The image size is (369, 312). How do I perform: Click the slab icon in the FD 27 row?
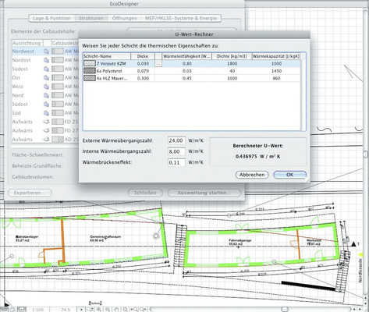pyautogui.click(x=46, y=130)
